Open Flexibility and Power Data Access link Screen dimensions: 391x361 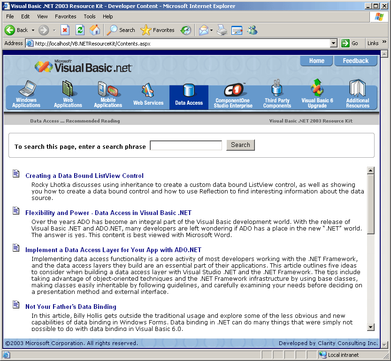[x=108, y=213]
